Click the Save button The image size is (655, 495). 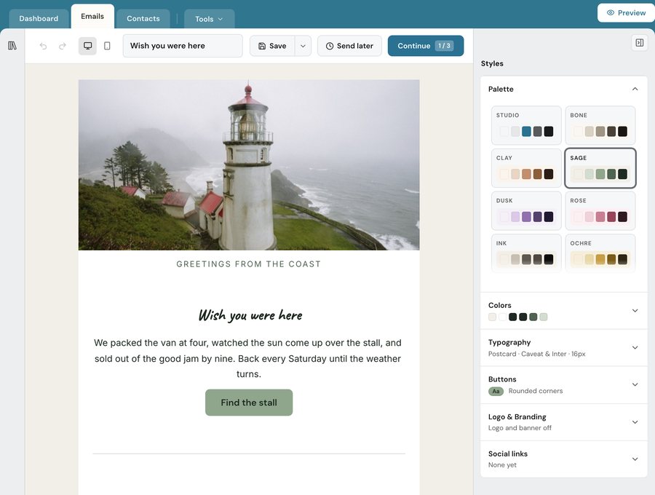(x=272, y=46)
